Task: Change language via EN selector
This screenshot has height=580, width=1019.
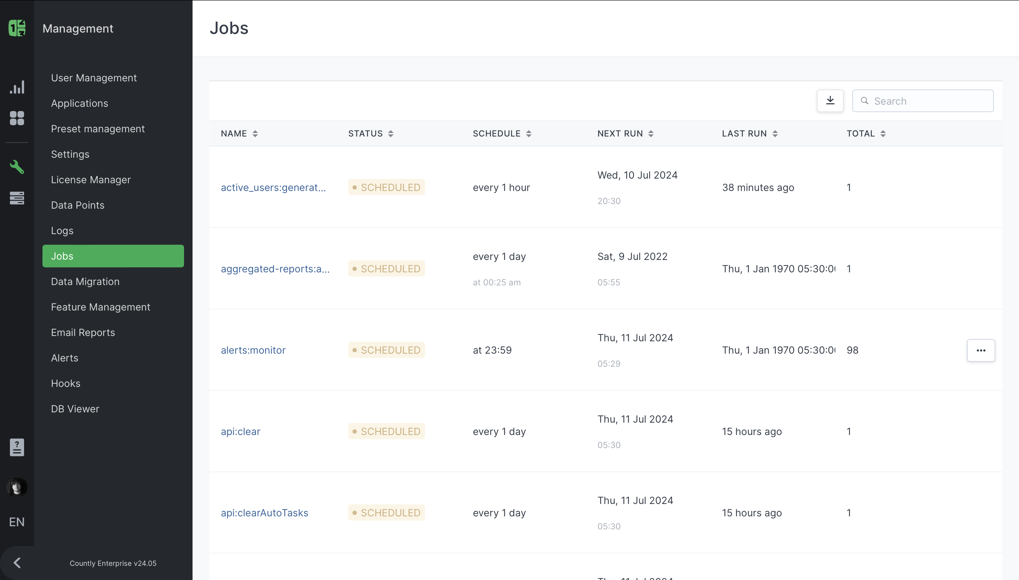Action: (x=17, y=522)
